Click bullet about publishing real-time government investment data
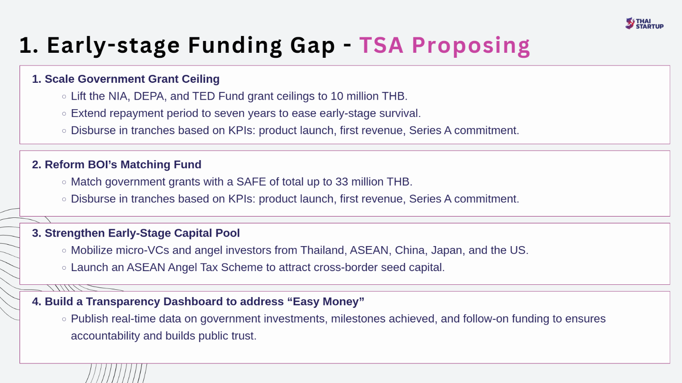The width and height of the screenshot is (682, 383). (338, 319)
